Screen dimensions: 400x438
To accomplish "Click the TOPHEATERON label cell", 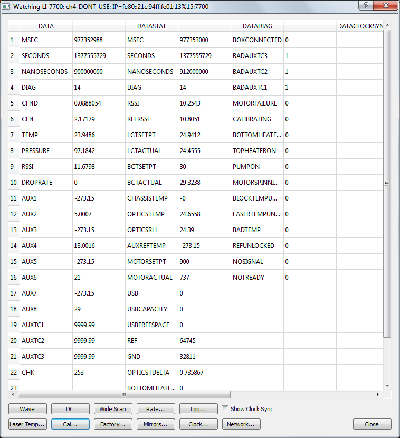I will 258,151.
